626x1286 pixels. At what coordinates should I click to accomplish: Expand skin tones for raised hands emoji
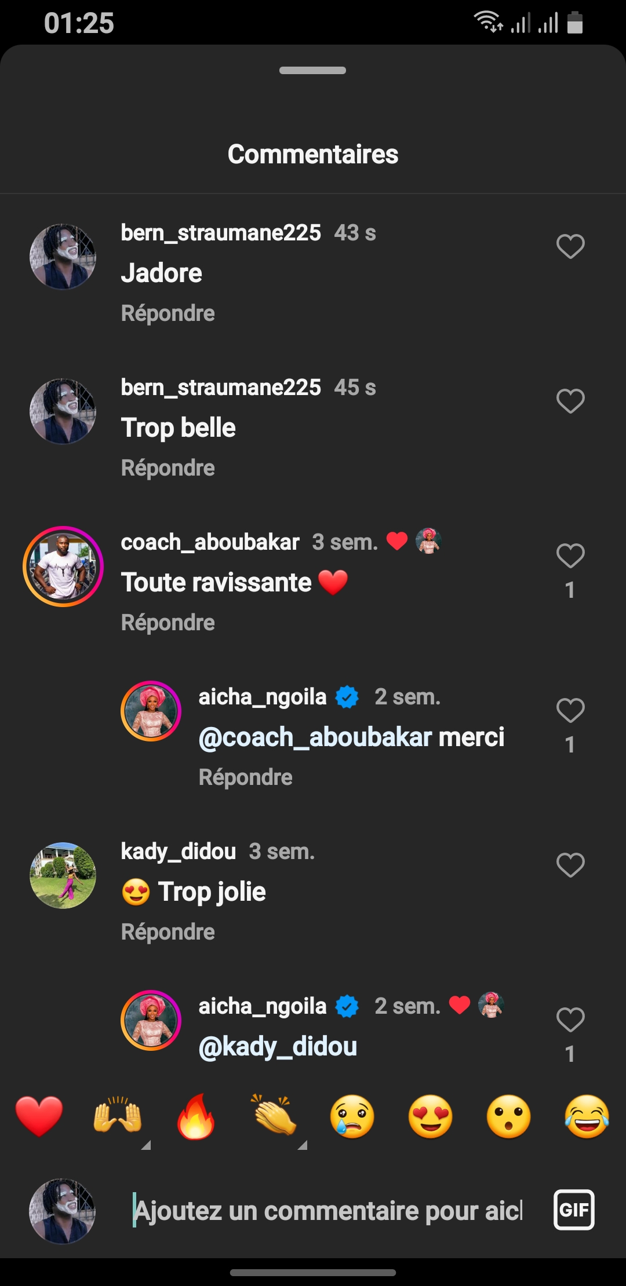[x=146, y=1145]
